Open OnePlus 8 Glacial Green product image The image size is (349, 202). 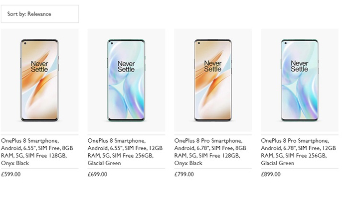pyautogui.click(x=126, y=80)
